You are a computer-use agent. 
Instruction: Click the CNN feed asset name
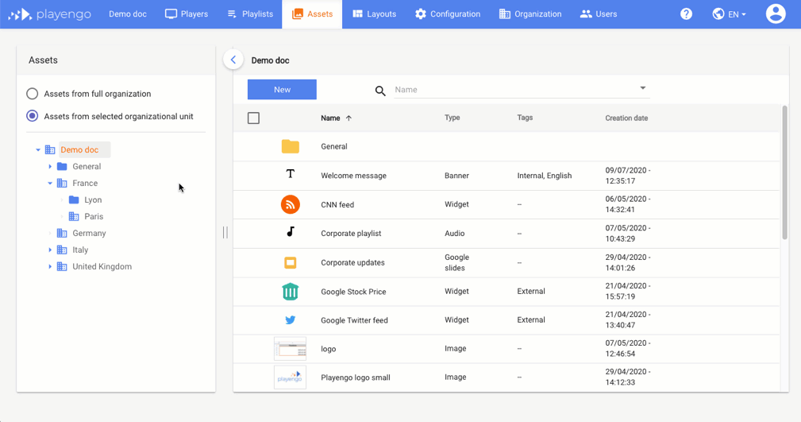[337, 204]
